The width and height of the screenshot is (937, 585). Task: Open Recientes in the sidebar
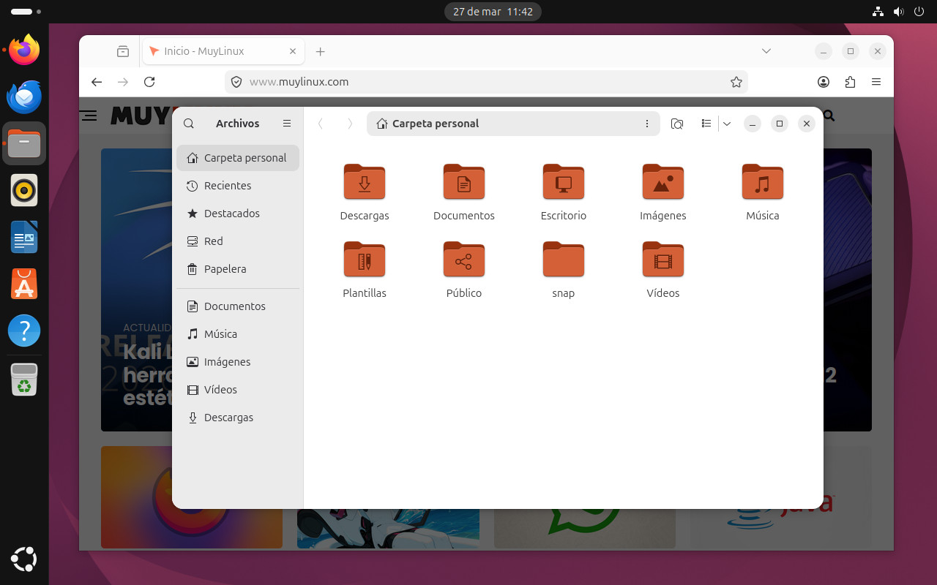[x=228, y=186]
